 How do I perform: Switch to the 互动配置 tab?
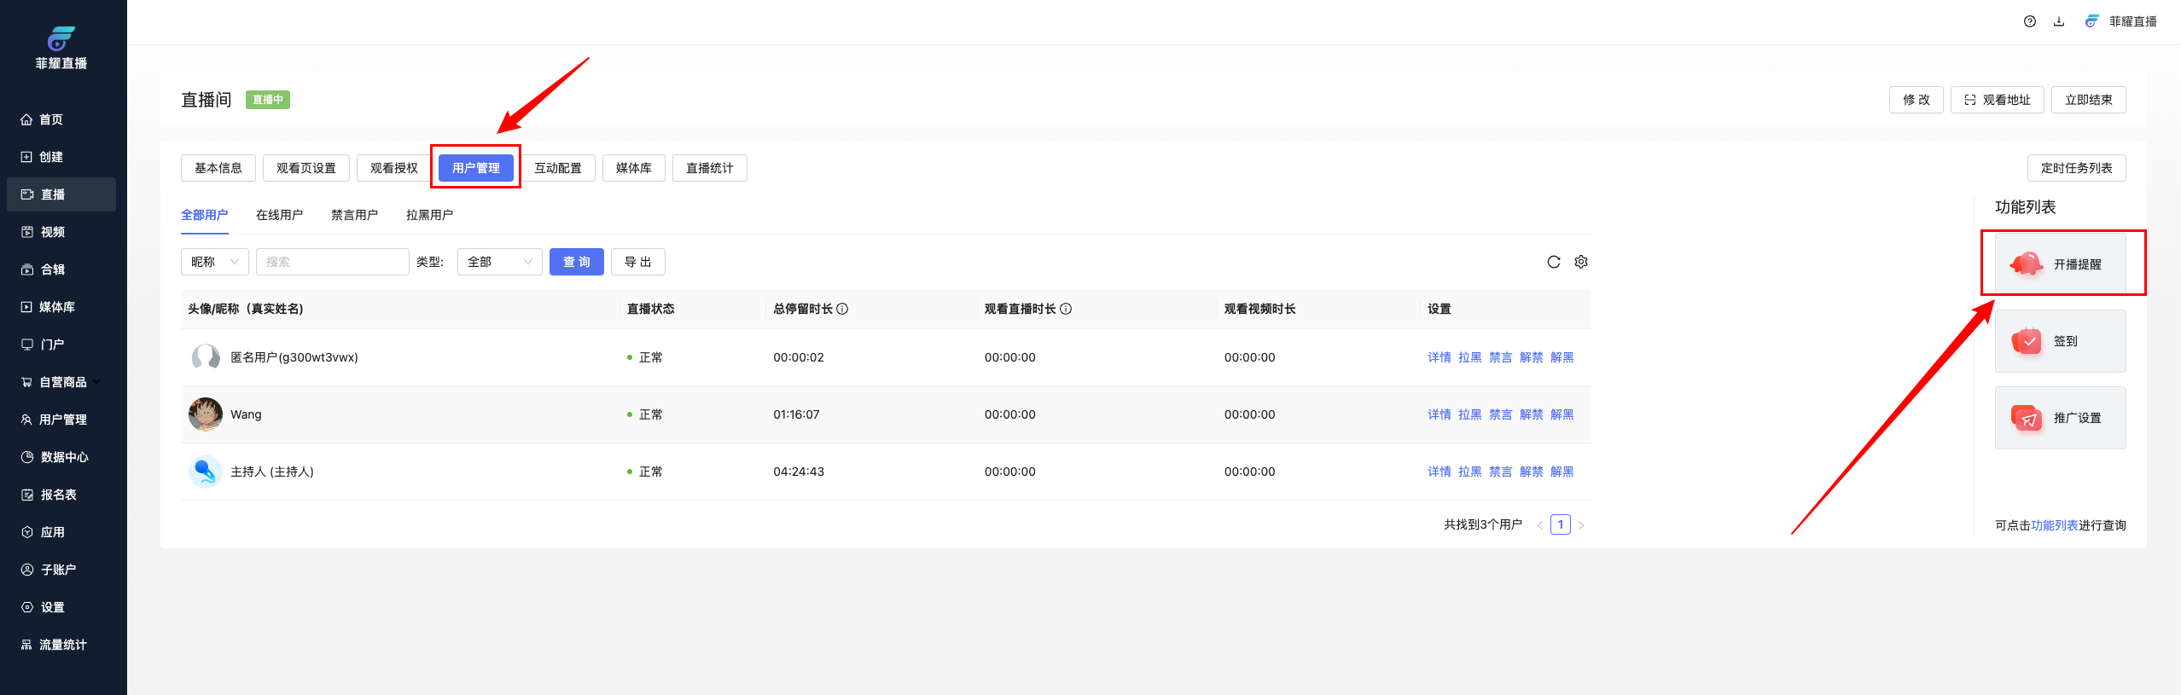point(557,168)
